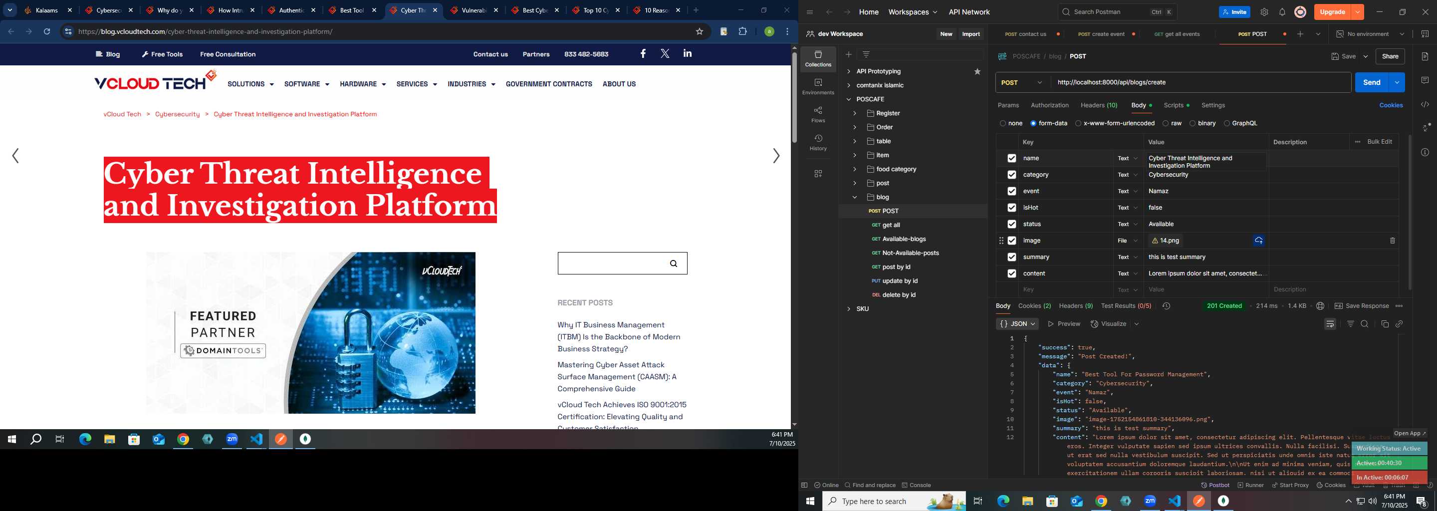The image size is (1437, 511).
Task: Open the documentation icon in right sidebar
Action: click(1425, 56)
